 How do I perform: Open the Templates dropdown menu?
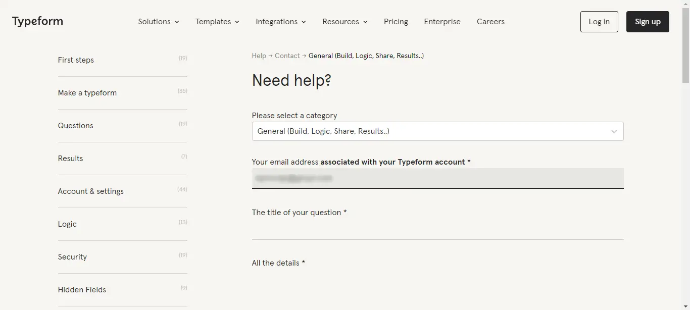point(217,22)
